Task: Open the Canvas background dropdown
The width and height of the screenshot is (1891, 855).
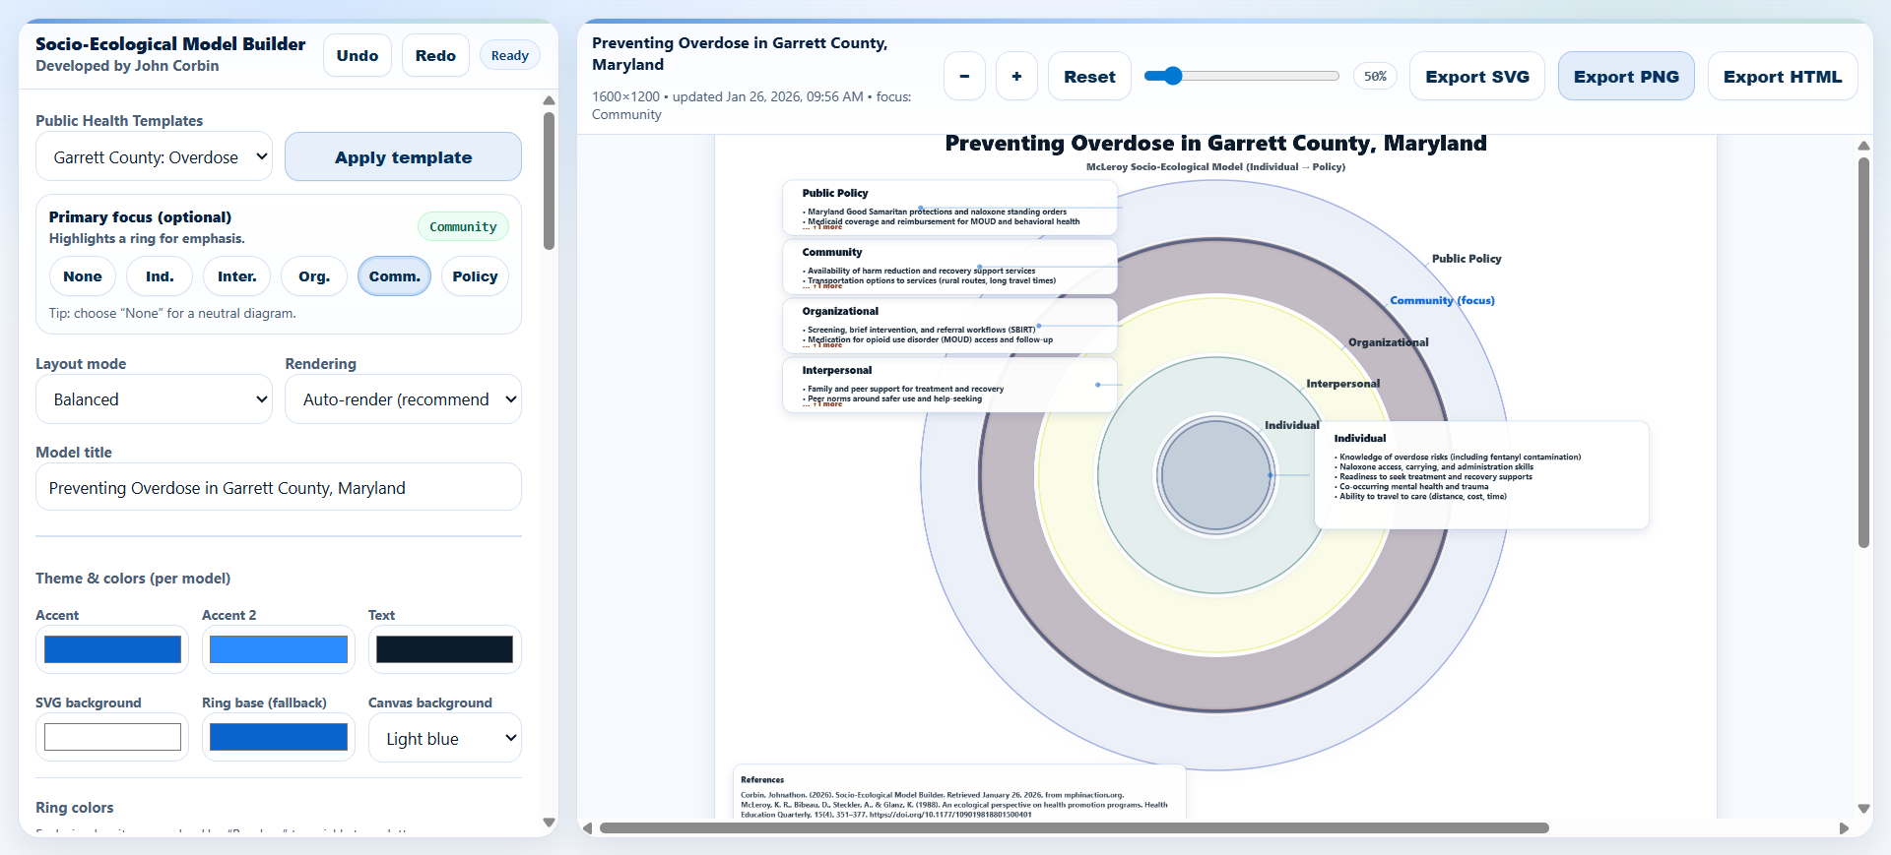Action: coord(445,739)
